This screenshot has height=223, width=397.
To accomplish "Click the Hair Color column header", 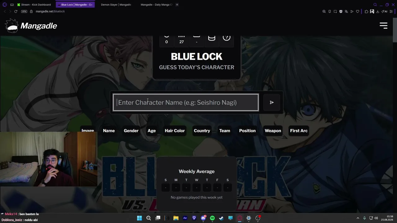I will [175, 131].
